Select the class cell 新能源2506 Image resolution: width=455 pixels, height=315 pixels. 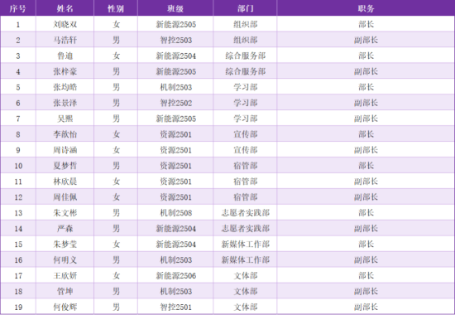[x=175, y=275]
